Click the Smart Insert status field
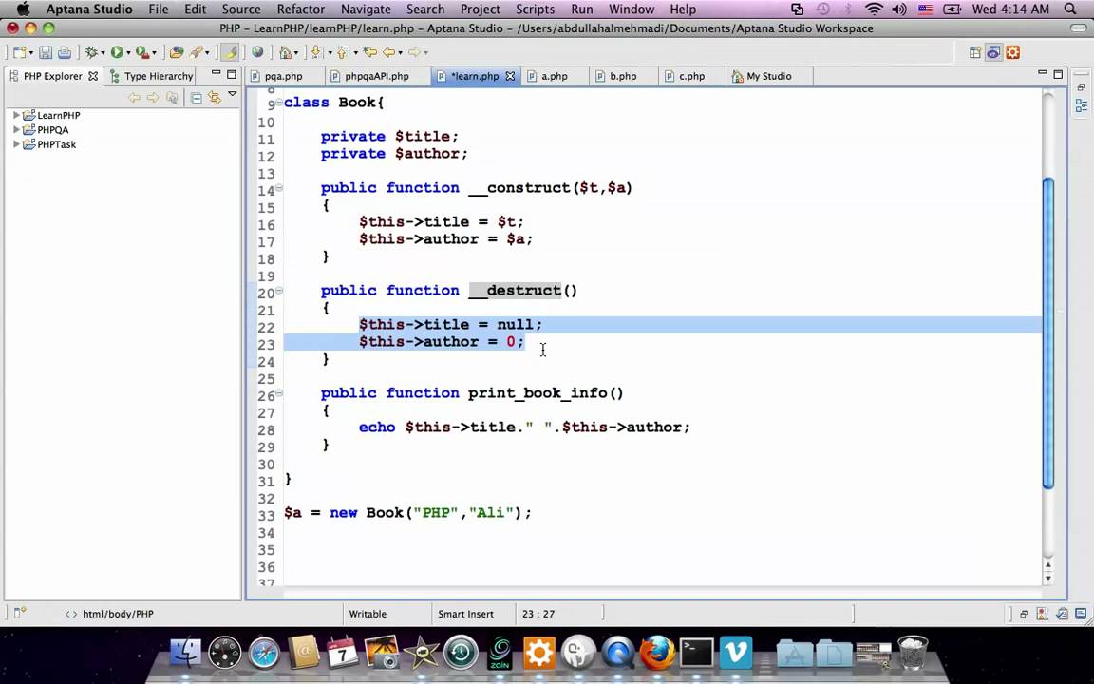1094x684 pixels. click(x=465, y=614)
